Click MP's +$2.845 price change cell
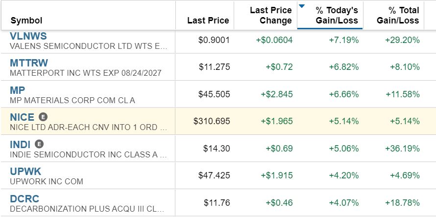This screenshot has height=217, width=436. [277, 94]
